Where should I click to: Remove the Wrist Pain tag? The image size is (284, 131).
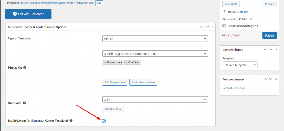pos(126,62)
